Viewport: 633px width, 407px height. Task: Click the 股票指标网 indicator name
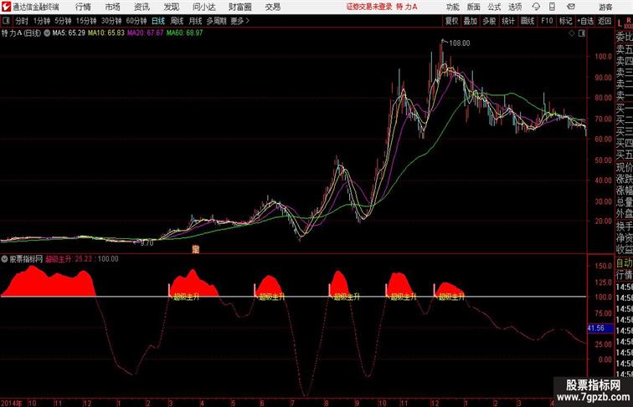click(26, 259)
